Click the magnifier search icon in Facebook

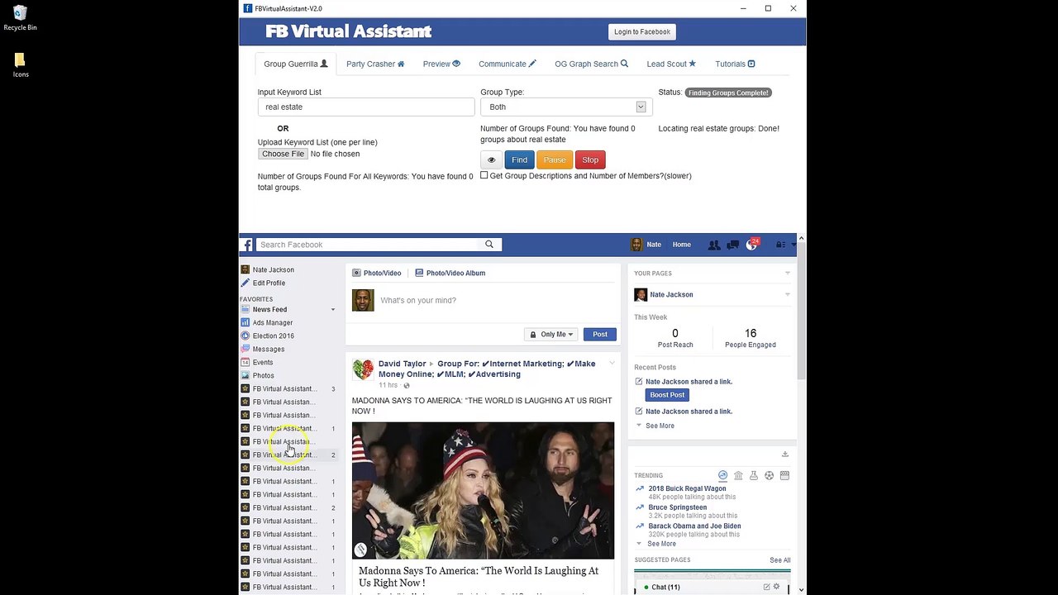489,245
